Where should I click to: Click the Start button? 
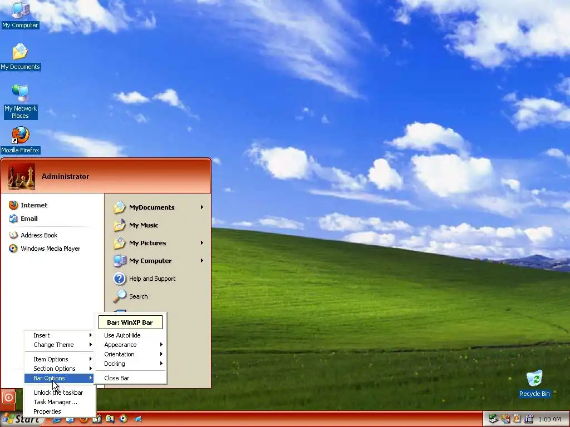coord(21,419)
